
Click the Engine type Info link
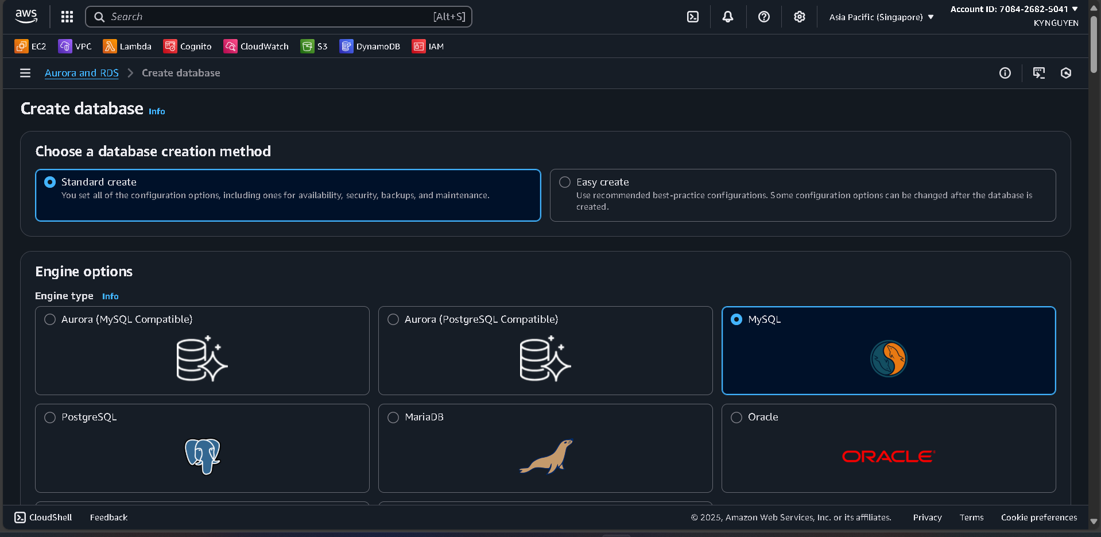pyautogui.click(x=110, y=296)
